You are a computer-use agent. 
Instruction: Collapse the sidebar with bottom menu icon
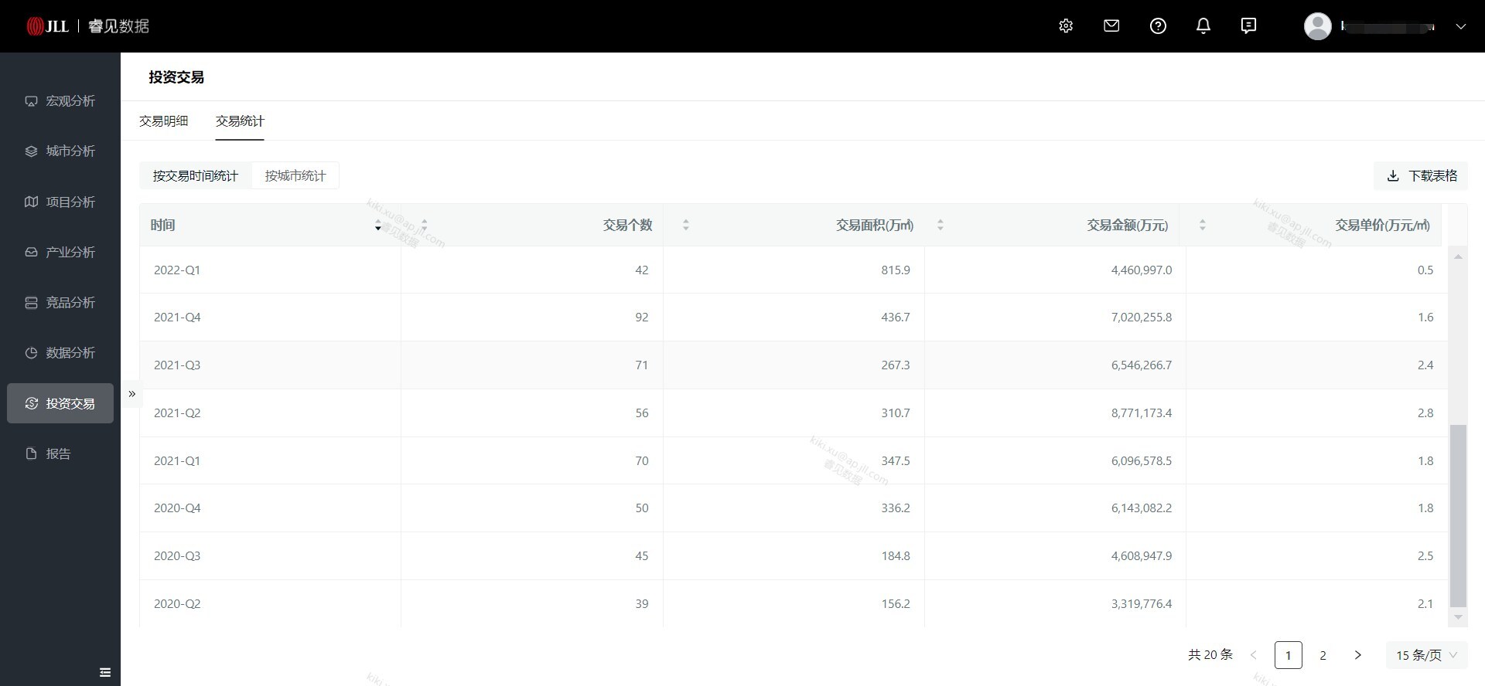[105, 672]
